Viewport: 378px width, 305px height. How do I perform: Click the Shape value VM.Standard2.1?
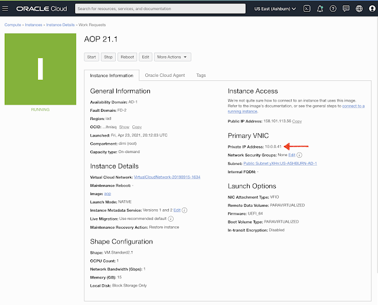click(x=118, y=252)
